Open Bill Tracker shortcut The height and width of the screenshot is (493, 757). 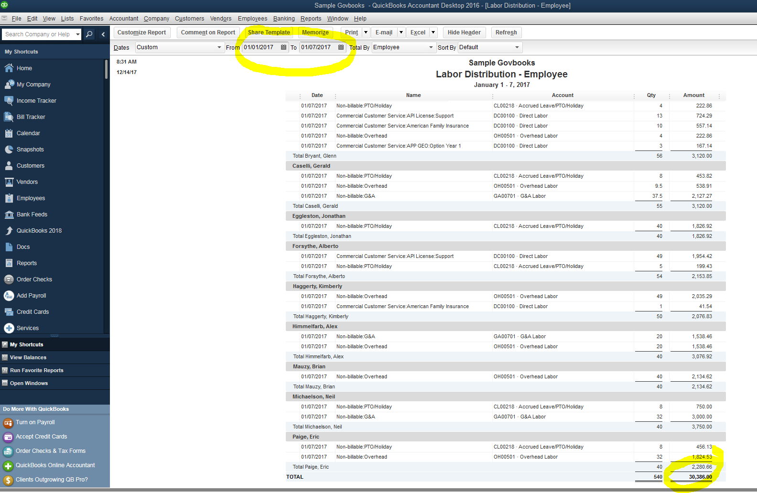(x=31, y=117)
